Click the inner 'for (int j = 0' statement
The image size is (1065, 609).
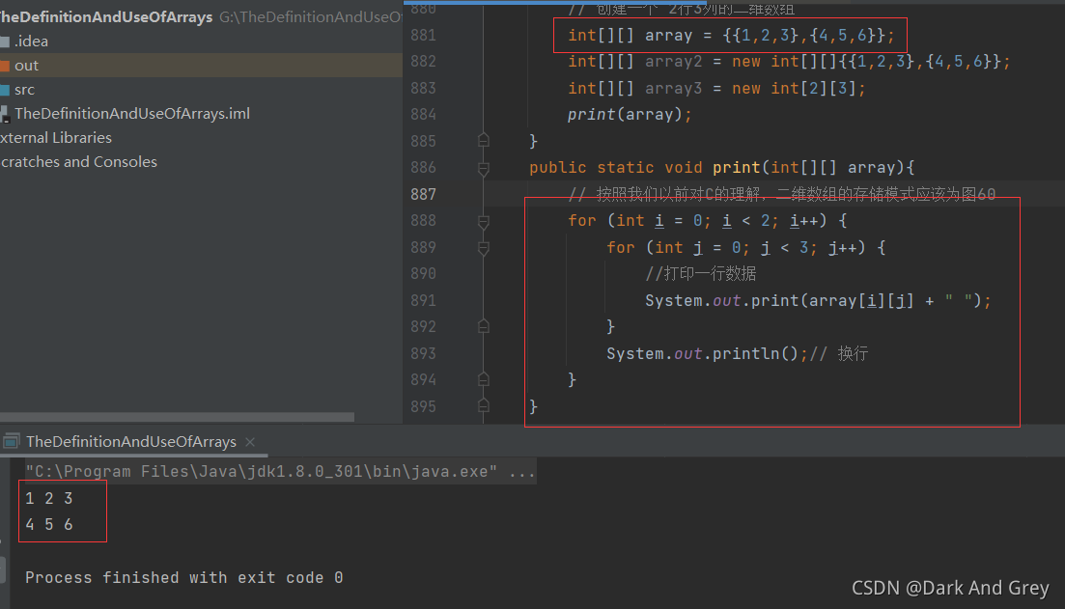pos(745,248)
